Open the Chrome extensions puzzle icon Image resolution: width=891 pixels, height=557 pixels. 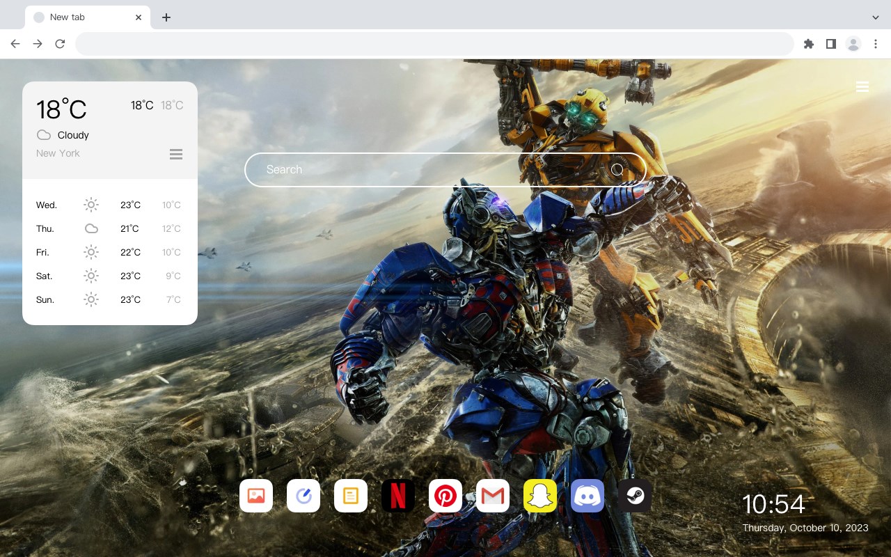[808, 44]
